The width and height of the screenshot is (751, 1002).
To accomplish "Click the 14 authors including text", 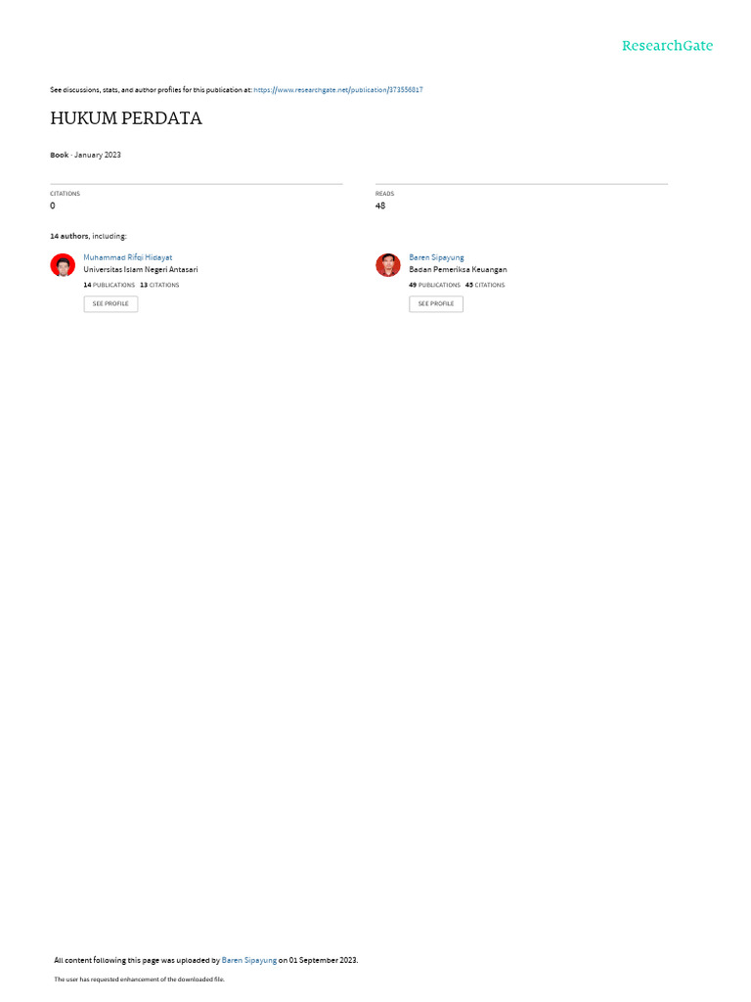I will (x=88, y=237).
